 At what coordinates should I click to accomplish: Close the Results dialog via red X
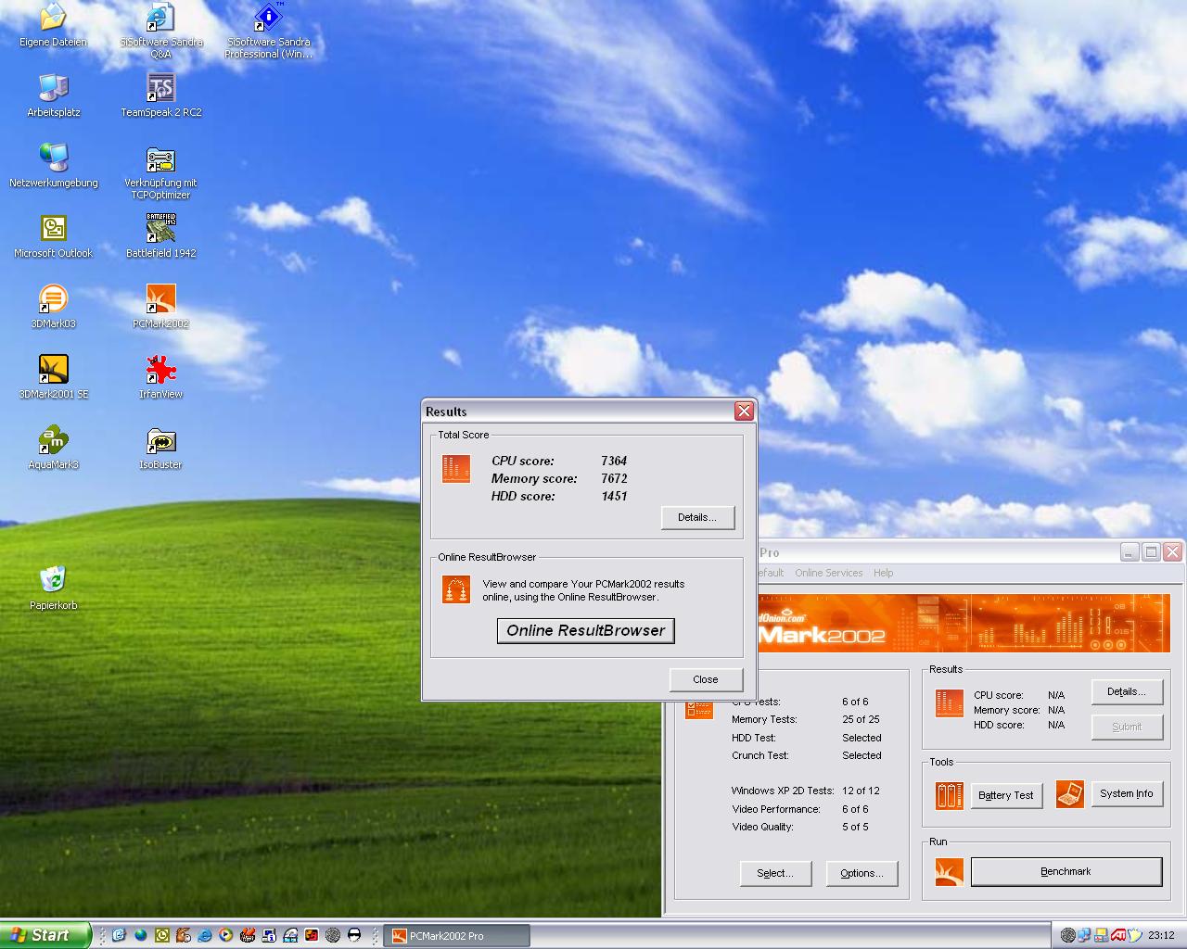coord(744,411)
